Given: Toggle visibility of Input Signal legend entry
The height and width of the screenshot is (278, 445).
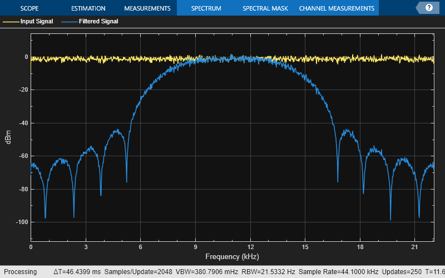Looking at the screenshot, I should click(37, 22).
